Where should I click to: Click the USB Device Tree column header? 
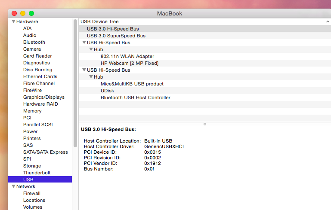pyautogui.click(x=99, y=21)
